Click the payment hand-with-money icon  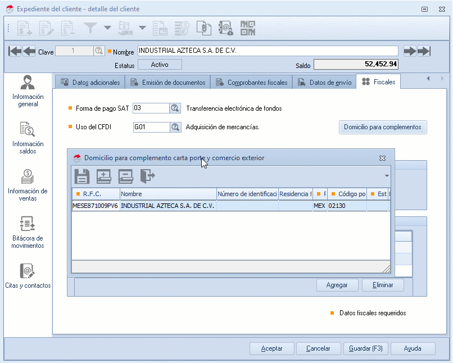point(125,28)
